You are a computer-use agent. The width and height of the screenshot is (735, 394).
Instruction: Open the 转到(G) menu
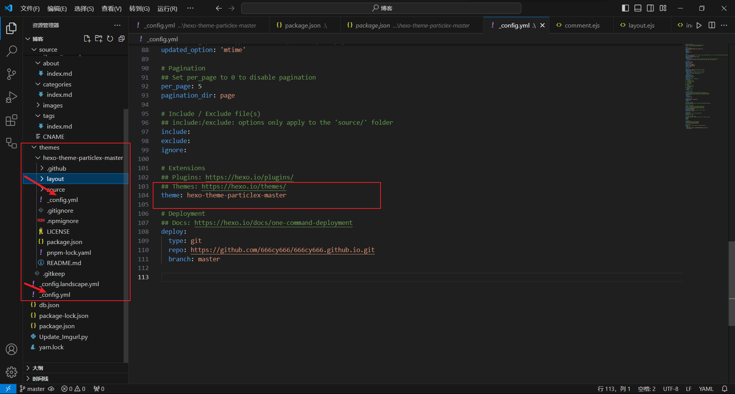[x=139, y=8]
